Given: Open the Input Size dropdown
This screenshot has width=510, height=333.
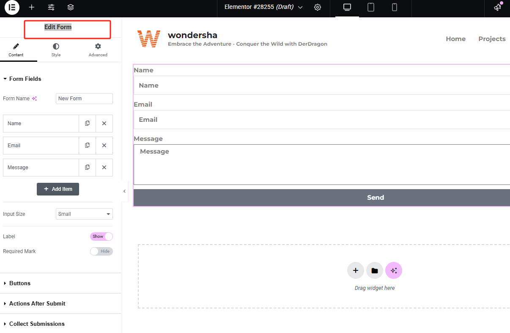Looking at the screenshot, I should pyautogui.click(x=84, y=214).
